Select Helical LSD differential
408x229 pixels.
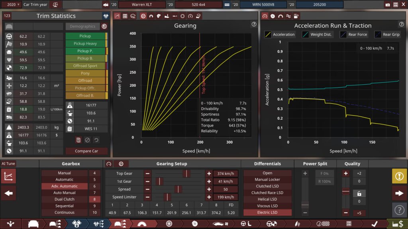pyautogui.click(x=267, y=199)
